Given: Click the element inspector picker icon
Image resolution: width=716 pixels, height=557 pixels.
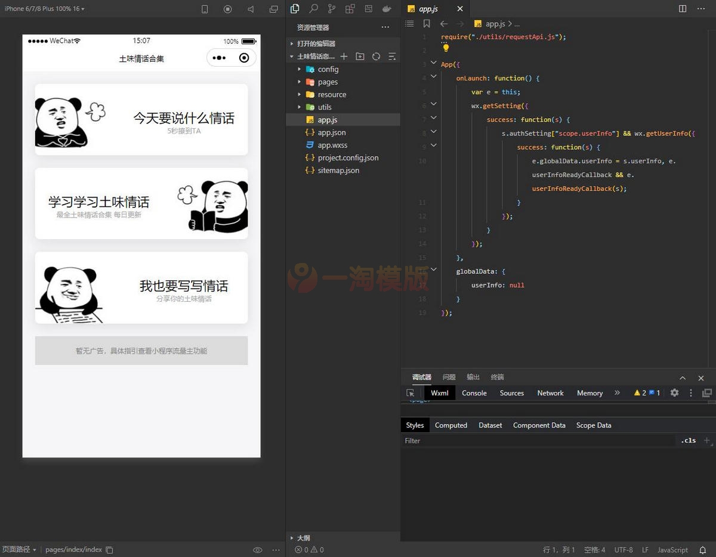Looking at the screenshot, I should coord(411,393).
